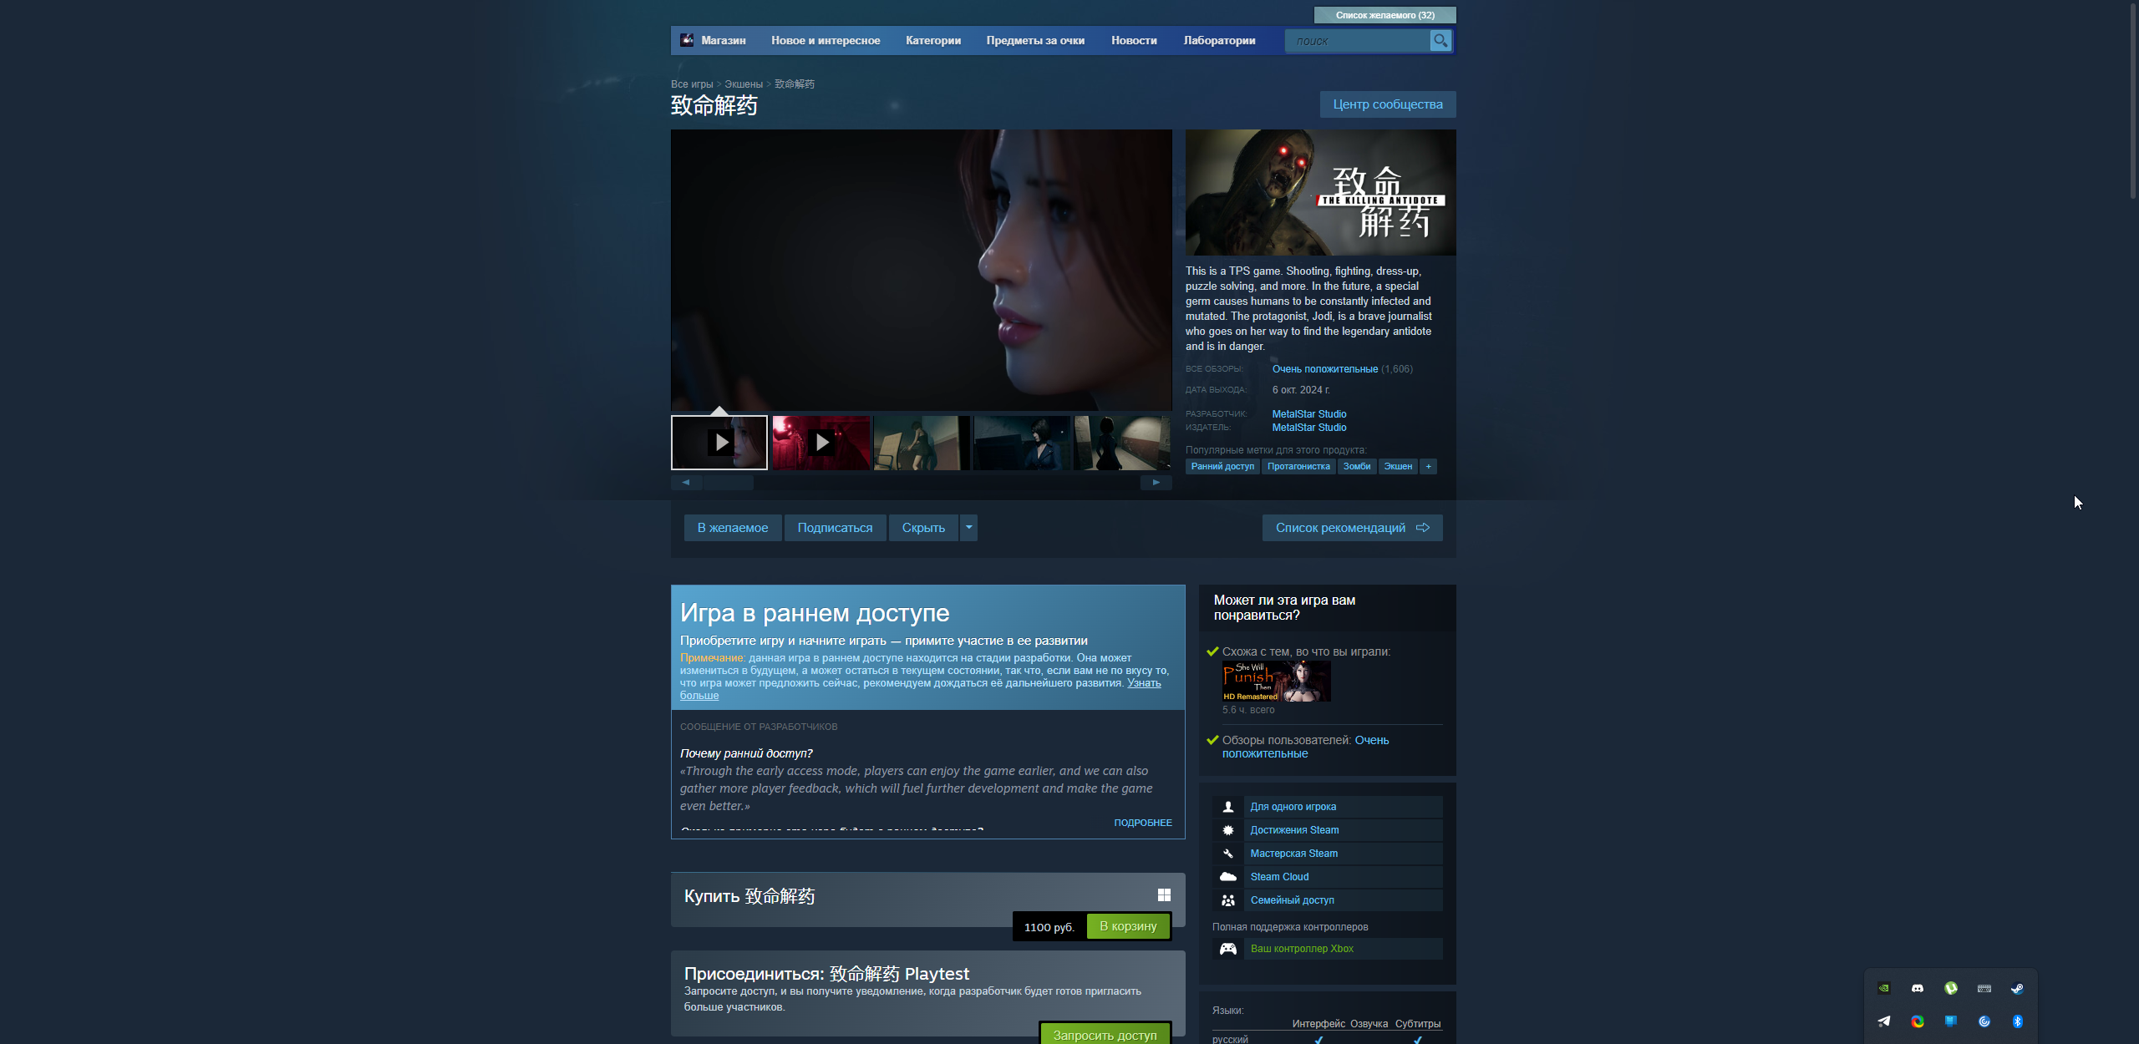Open Telegram from system tray

click(x=1884, y=1021)
